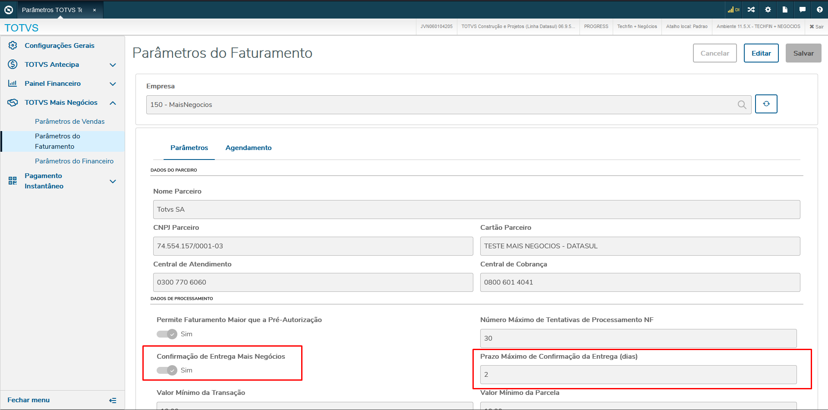
Task: Select the Parâmetros tab
Action: tap(189, 148)
